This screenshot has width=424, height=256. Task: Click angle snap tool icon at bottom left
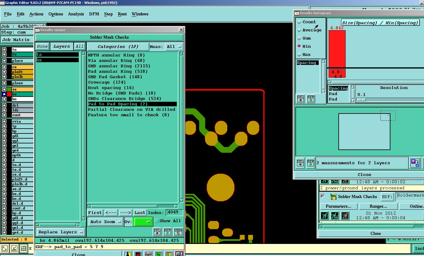14,248
